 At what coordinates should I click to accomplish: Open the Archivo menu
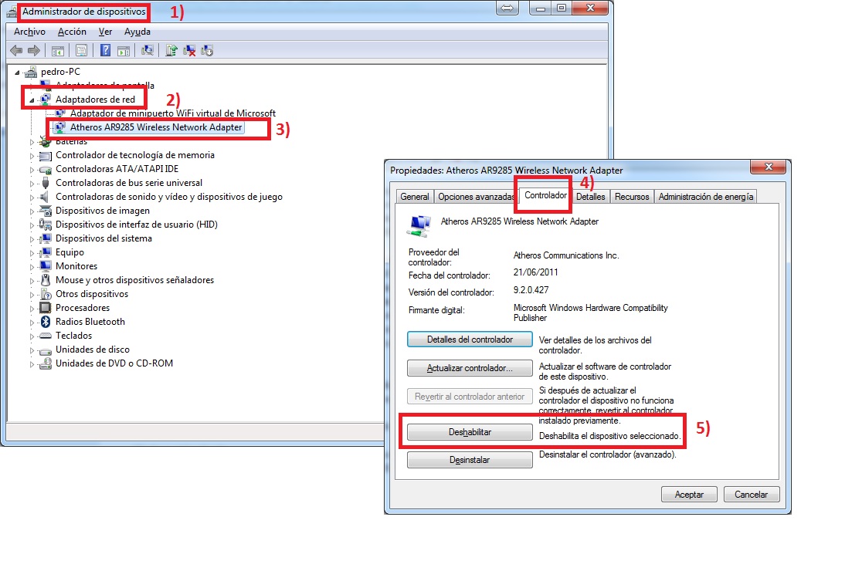(x=29, y=32)
